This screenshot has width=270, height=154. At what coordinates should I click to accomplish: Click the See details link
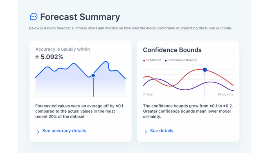pos(162,131)
